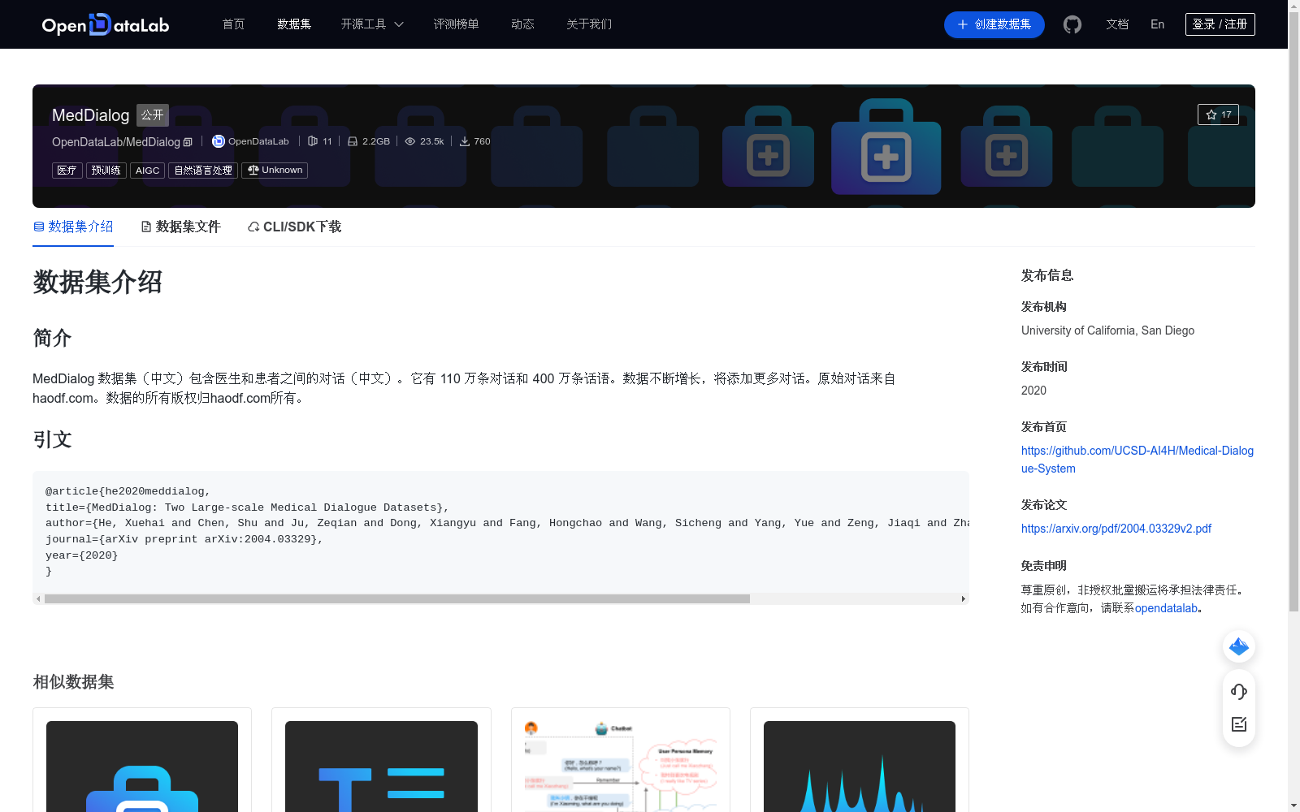Click the eye views icon showing 23.5k
Screen dimensions: 1300x812
[410, 141]
